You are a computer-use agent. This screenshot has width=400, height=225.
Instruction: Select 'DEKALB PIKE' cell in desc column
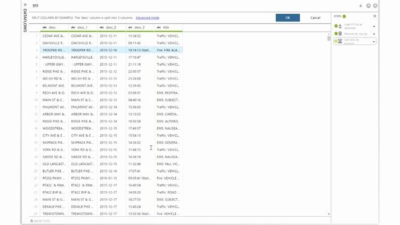click(x=54, y=207)
